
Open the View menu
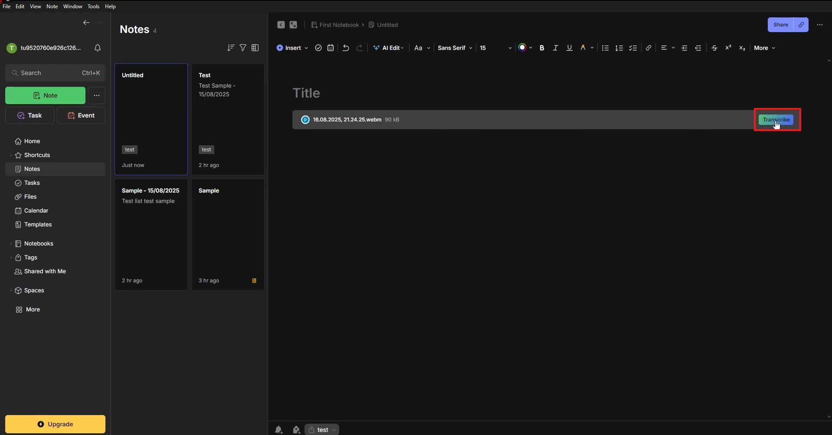click(x=36, y=7)
